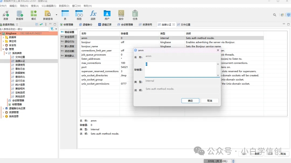Select the 默认语言 side tab
This screenshot has height=163, width=291.
coord(68,46)
